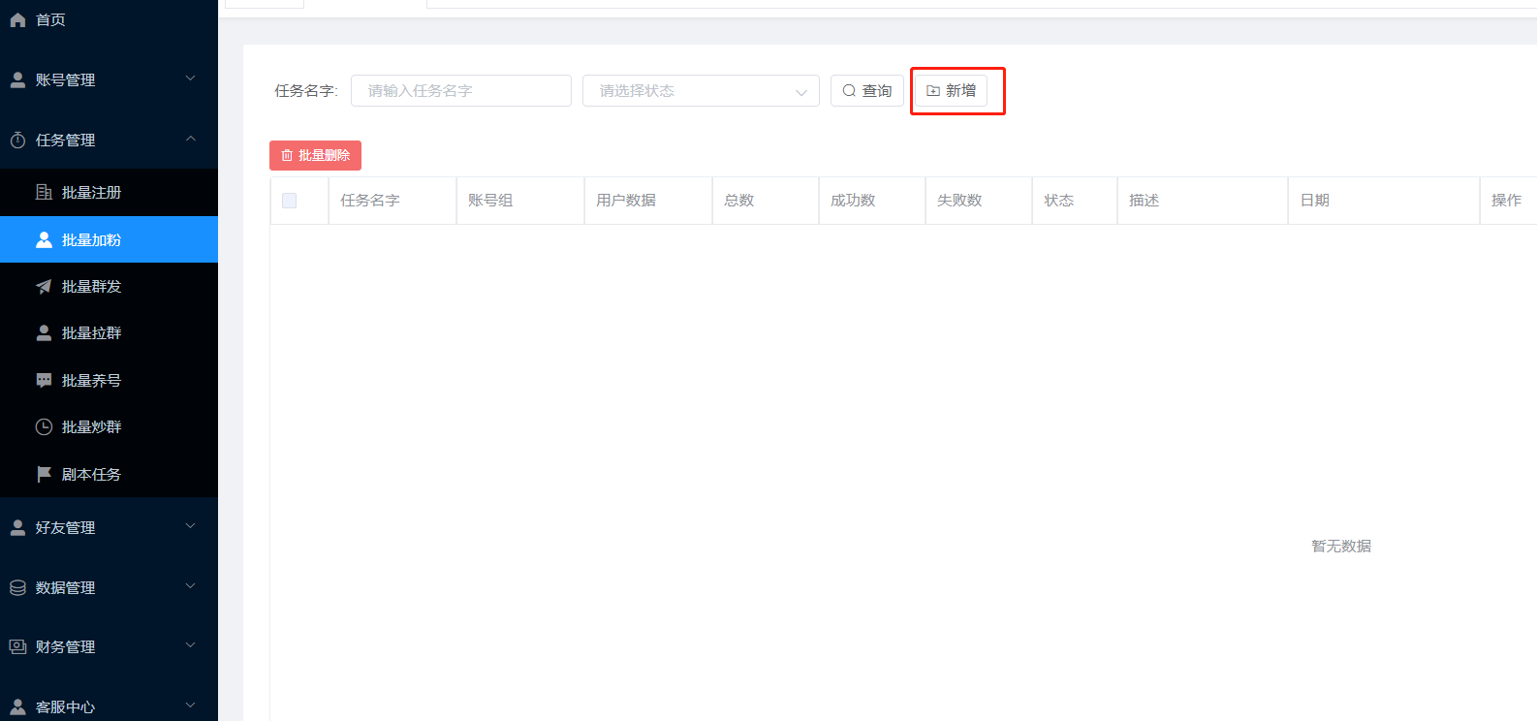The width and height of the screenshot is (1537, 721).
Task: Click the paper plane icon for 批量群发
Action: pos(44,287)
